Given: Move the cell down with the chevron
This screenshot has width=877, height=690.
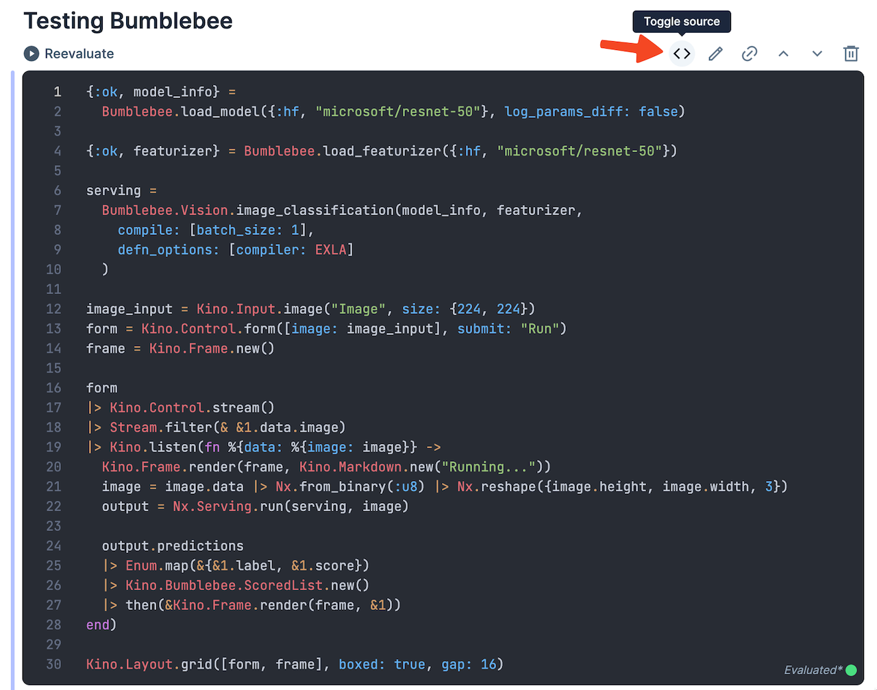Looking at the screenshot, I should [817, 53].
